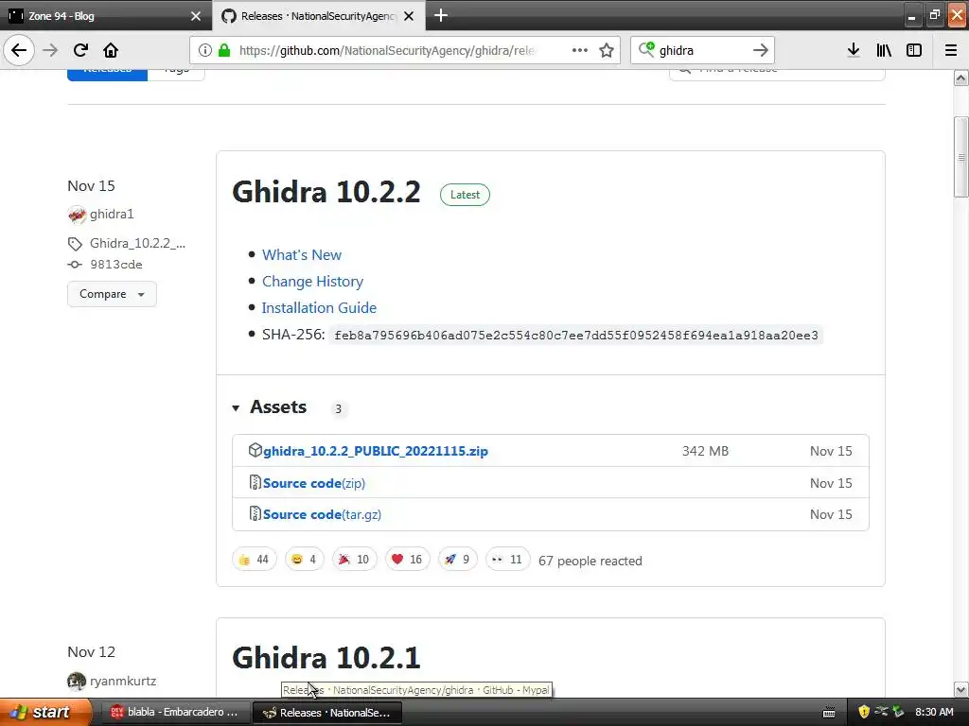Toggle the hooray reaction with 10
This screenshot has width=969, height=726.
coord(354,560)
